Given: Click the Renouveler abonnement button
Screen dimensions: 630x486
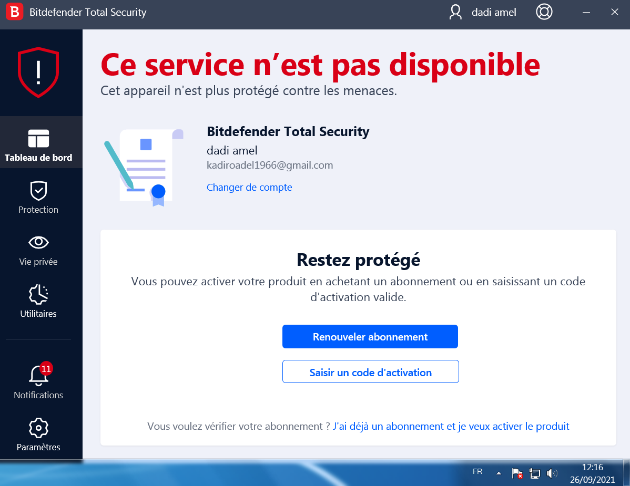Looking at the screenshot, I should tap(370, 336).
